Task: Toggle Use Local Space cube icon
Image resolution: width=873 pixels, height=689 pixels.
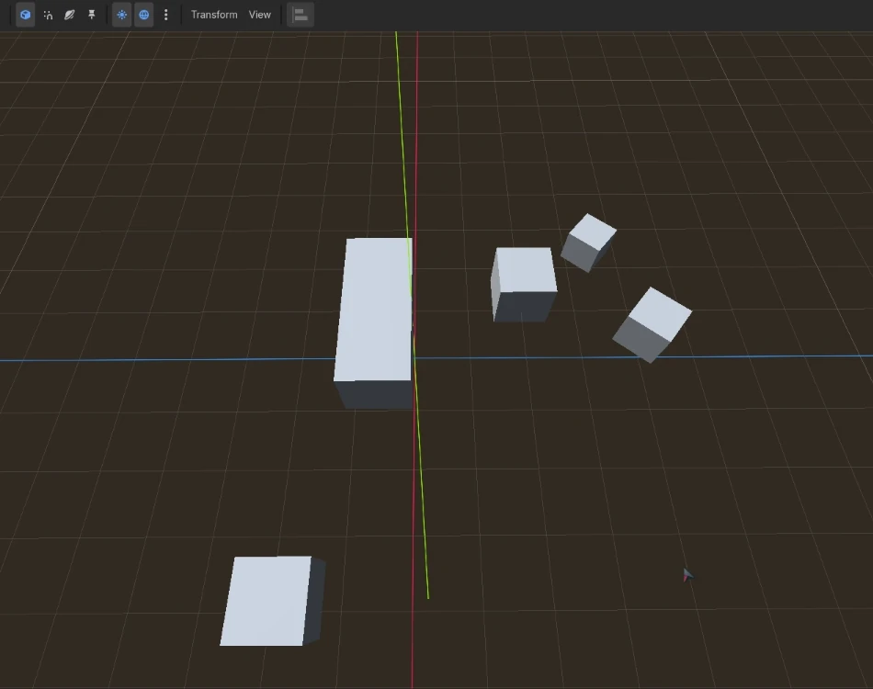Action: click(25, 15)
